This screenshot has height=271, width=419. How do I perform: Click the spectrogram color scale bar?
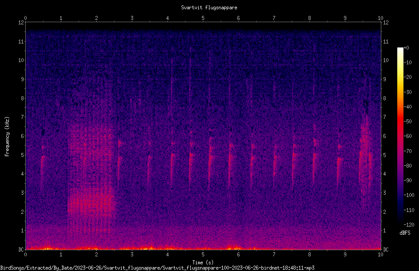(400, 136)
